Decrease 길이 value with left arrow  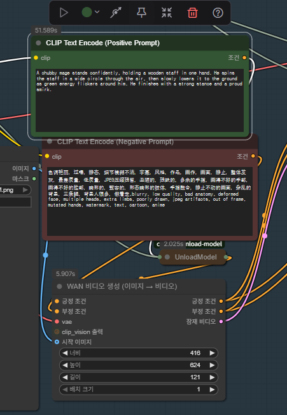coord(65,377)
